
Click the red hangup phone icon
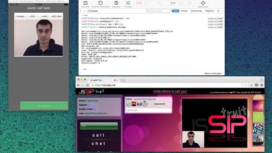134,104
